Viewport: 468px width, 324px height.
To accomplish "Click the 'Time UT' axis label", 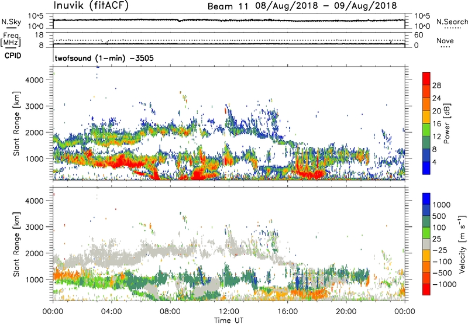I will pos(229,320).
